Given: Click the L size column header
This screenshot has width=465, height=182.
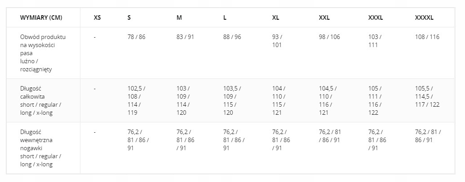Looking at the screenshot, I should click(x=225, y=18).
